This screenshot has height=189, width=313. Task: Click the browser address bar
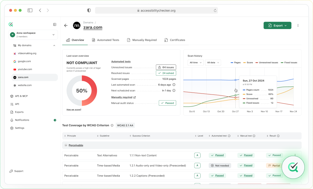tap(156, 11)
